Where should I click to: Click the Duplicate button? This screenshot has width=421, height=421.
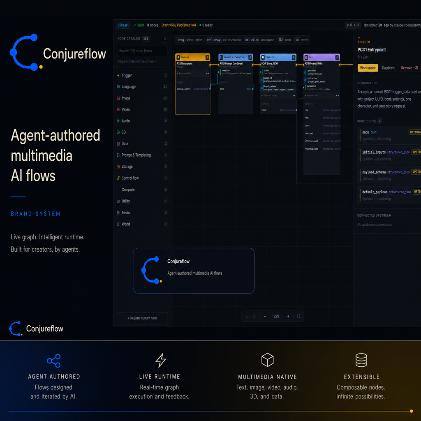point(389,68)
